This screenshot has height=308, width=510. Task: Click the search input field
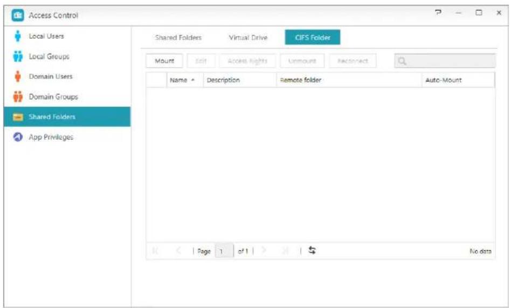pyautogui.click(x=445, y=61)
